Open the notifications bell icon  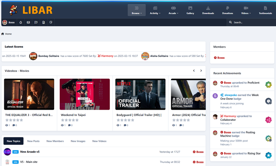pyautogui.click(x=21, y=22)
